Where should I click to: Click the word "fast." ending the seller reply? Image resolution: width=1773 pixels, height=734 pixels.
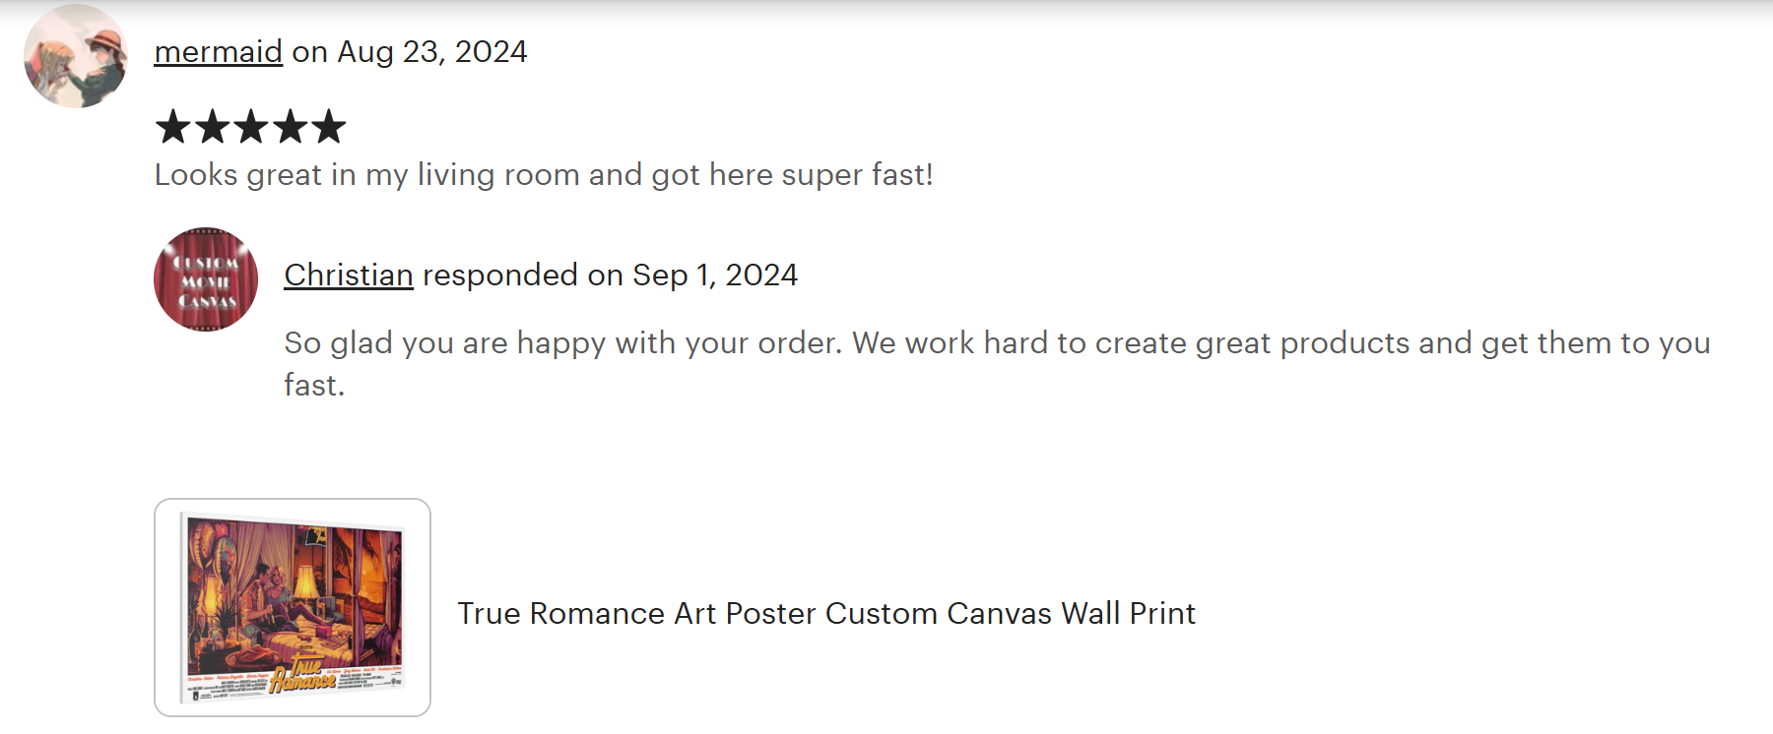tap(314, 386)
